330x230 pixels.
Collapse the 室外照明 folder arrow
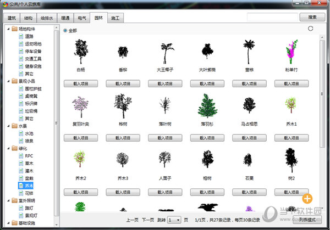point(8,200)
